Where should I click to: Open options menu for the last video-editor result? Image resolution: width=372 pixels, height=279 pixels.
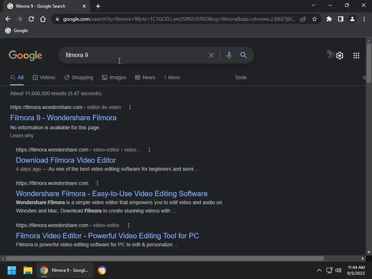pyautogui.click(x=129, y=225)
